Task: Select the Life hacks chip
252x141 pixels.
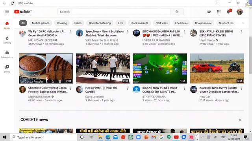Action: pos(181,23)
